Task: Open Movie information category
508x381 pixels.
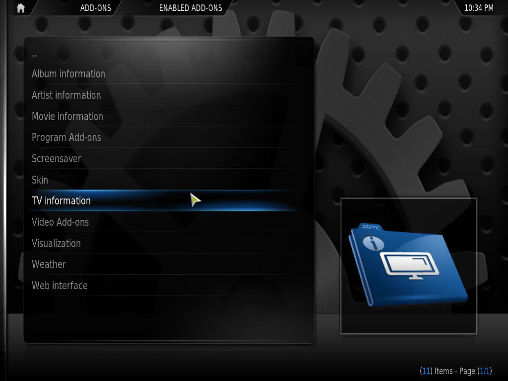Action: pyautogui.click(x=162, y=116)
